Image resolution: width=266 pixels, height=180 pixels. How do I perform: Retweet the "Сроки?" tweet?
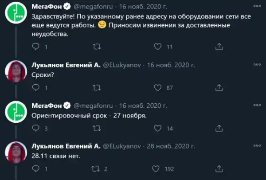pyautogui.click(x=96, y=88)
